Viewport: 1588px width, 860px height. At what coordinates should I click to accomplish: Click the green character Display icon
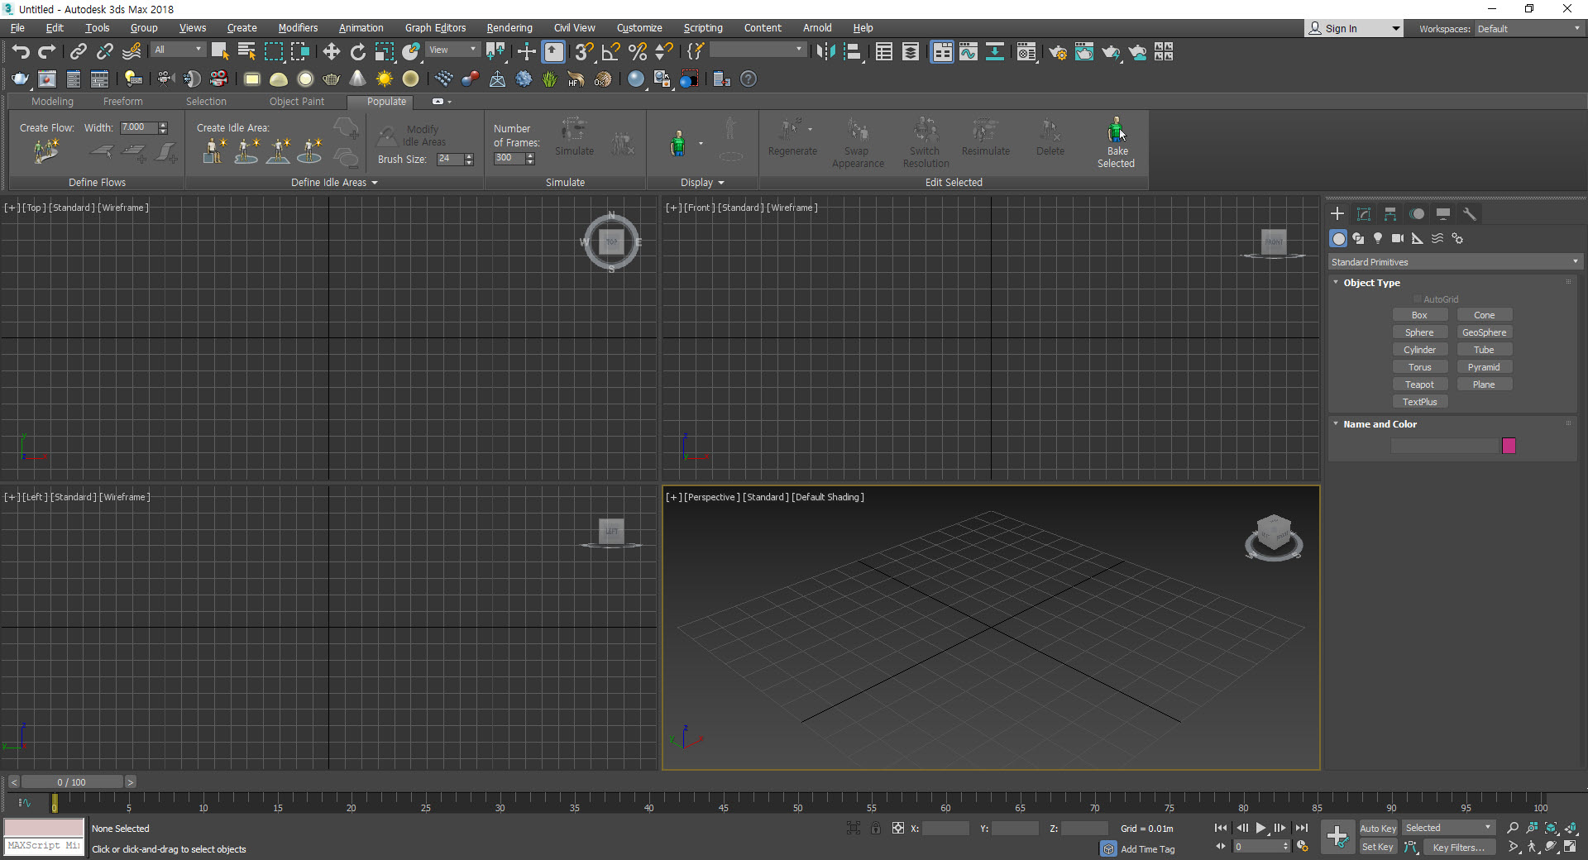pos(678,143)
